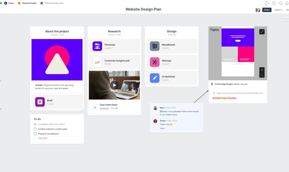
Task: Open the Personas board icon
Action: click(97, 46)
